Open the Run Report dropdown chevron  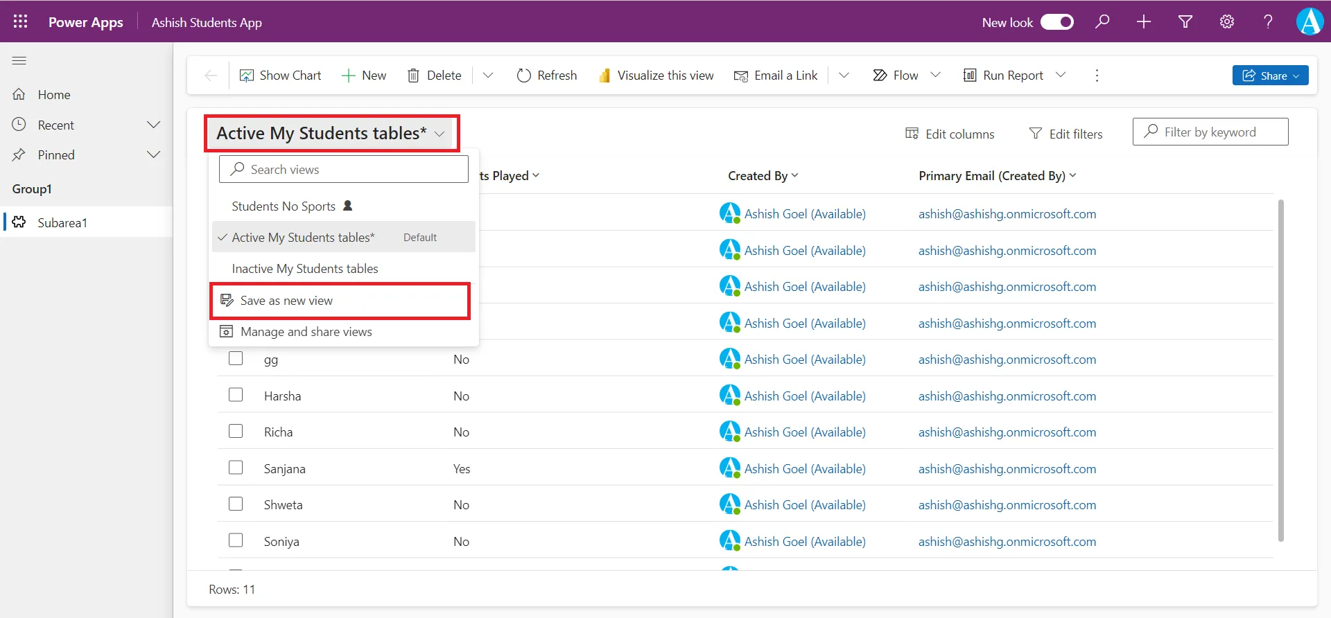coord(1061,75)
